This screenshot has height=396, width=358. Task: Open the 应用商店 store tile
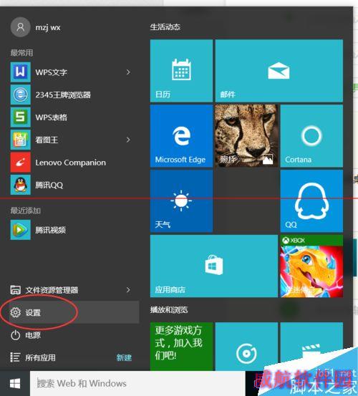[214, 266]
